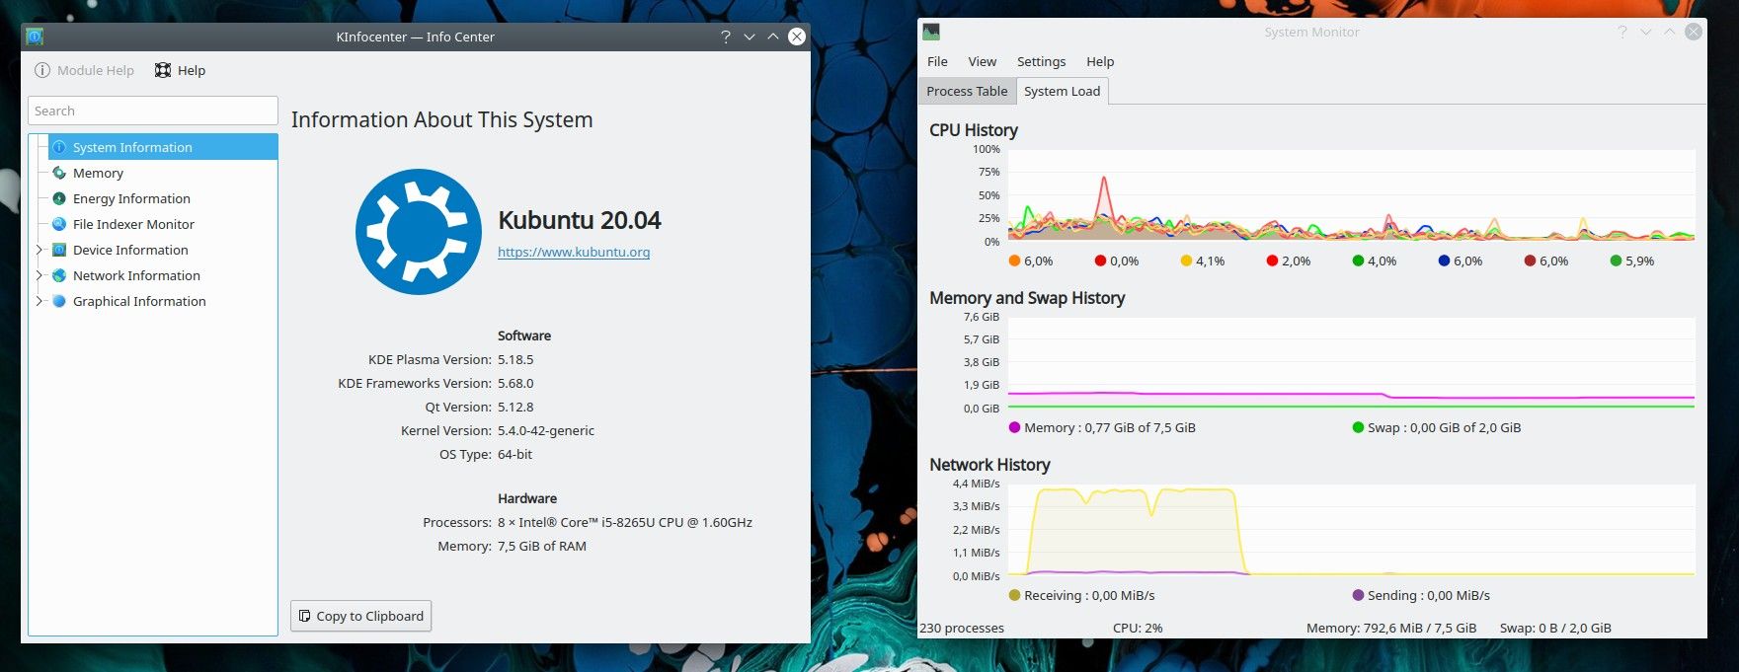1739x672 pixels.
Task: Click the Kubuntu gear logo
Action: (x=419, y=232)
